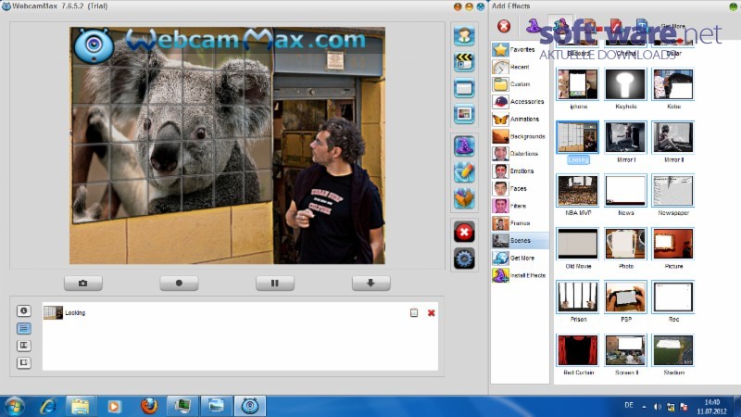Select the desktop screen source icon
Screen dimensions: 741x417
(464, 88)
